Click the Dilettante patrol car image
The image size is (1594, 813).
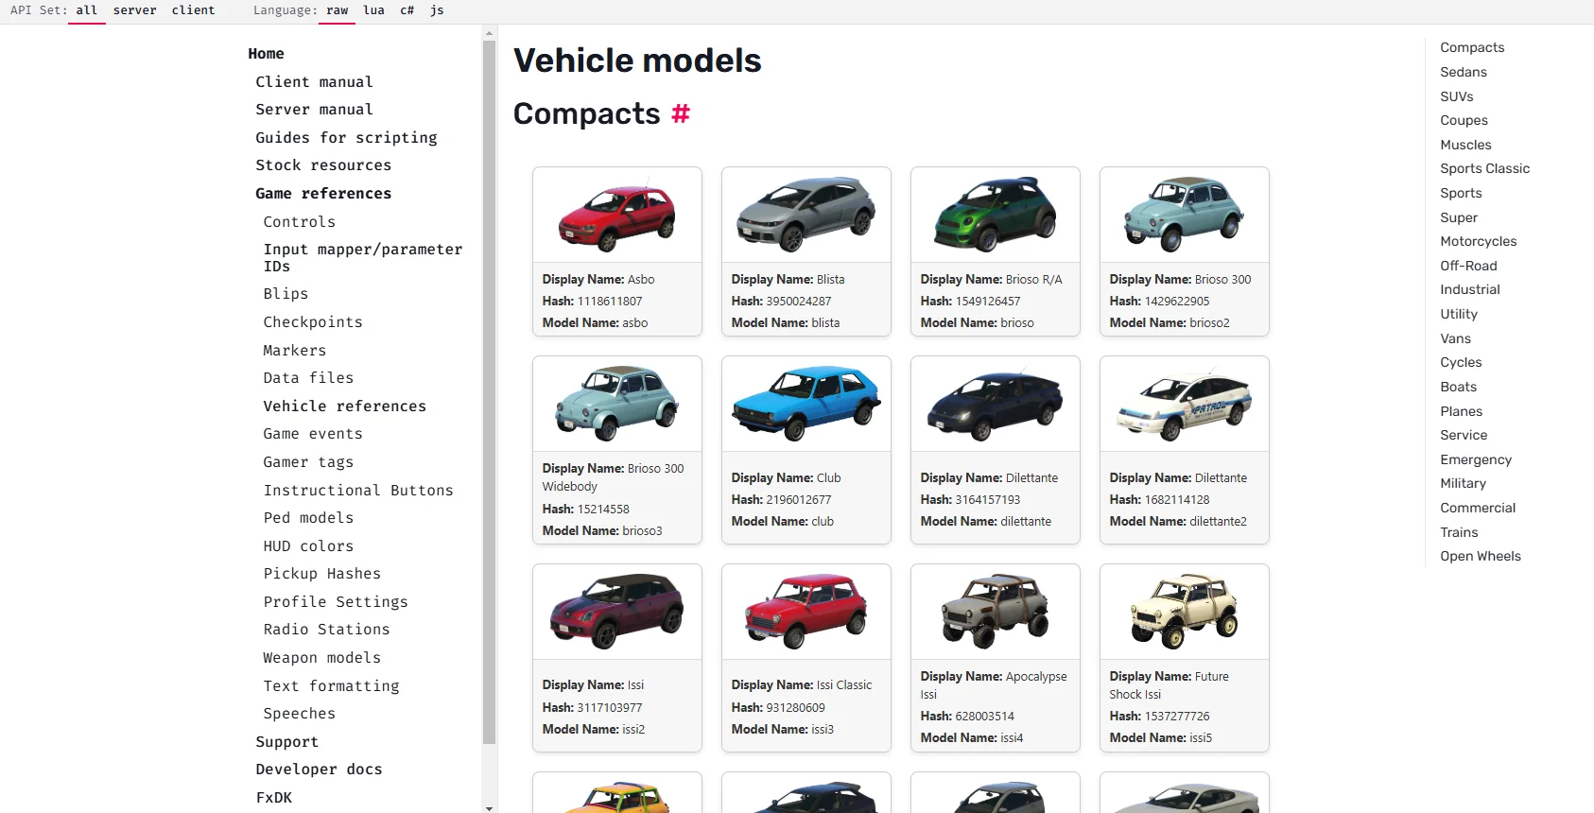[1184, 405]
